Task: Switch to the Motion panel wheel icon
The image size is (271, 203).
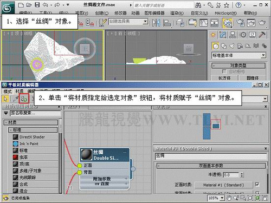Action: (243, 35)
